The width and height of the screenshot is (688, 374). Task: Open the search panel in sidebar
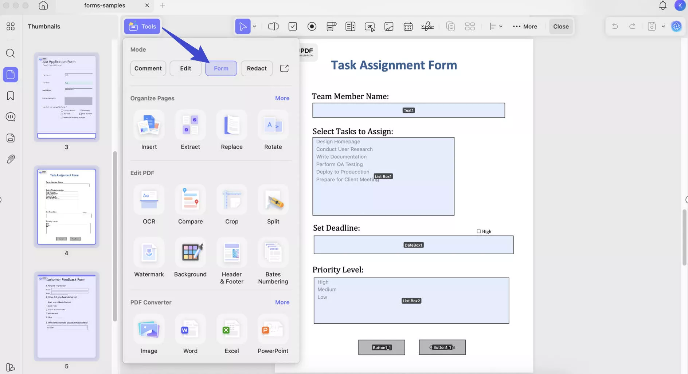click(x=10, y=53)
